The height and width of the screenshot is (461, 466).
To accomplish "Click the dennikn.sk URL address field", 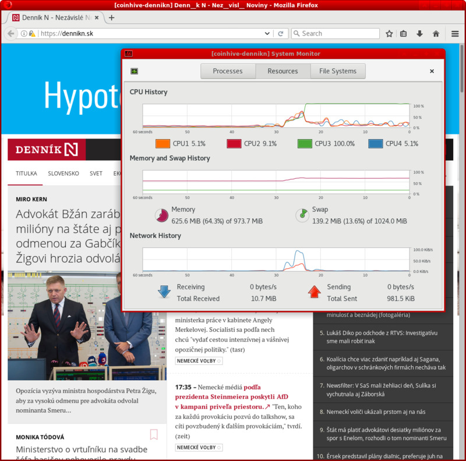I will pos(151,34).
